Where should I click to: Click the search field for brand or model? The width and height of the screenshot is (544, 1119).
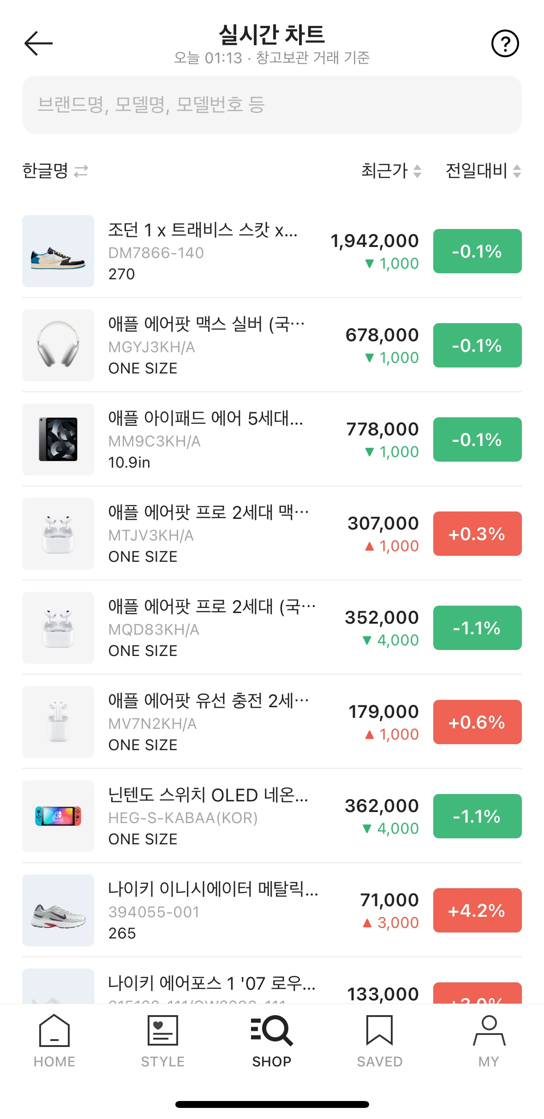coord(272,105)
